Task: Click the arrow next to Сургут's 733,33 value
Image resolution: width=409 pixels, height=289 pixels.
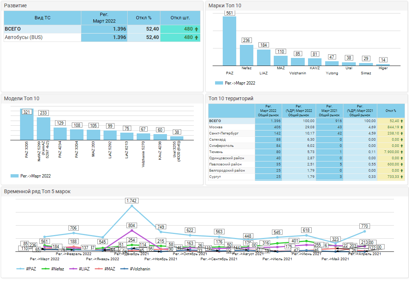Action: pos(402,177)
